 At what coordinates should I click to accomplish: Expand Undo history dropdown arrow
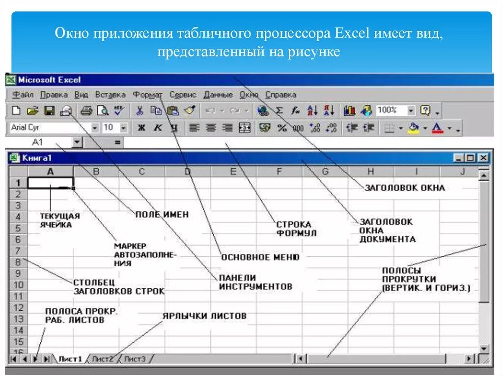222,111
